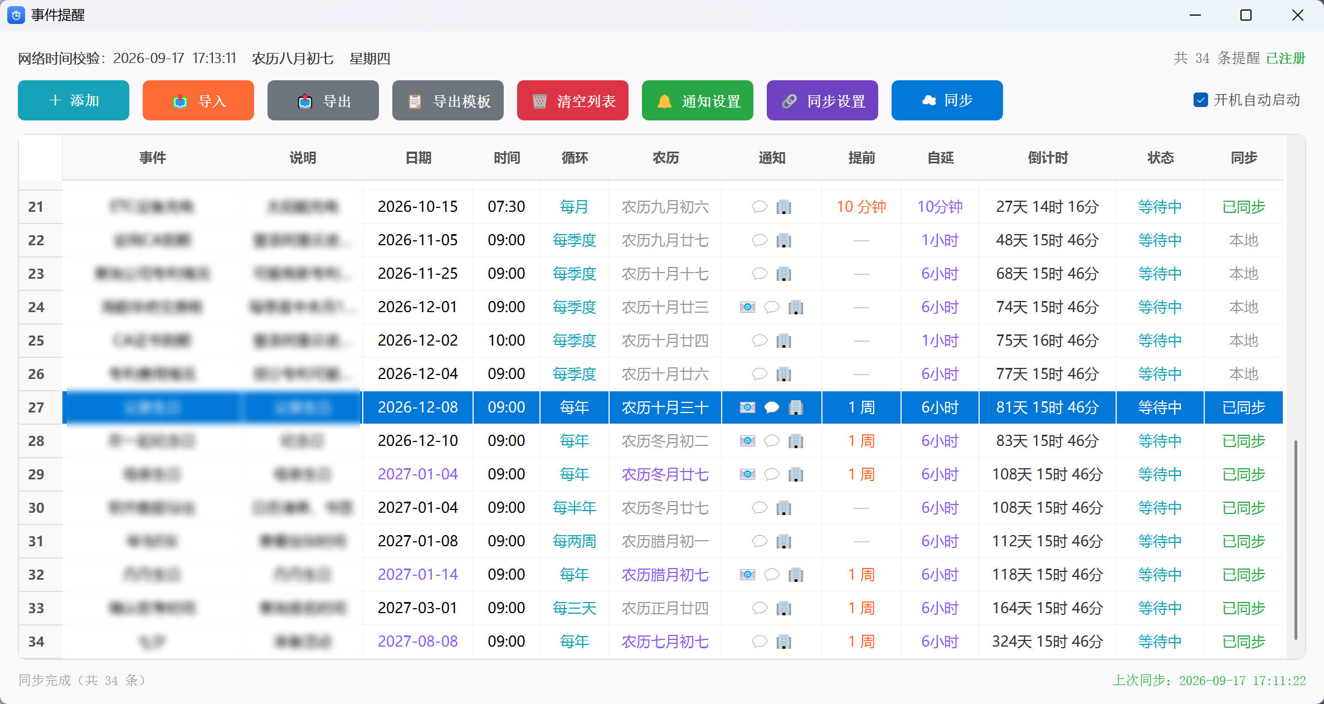Viewport: 1324px width, 704px height.
Task: Click the table vertical scrollbar thumb
Action: [x=1296, y=540]
